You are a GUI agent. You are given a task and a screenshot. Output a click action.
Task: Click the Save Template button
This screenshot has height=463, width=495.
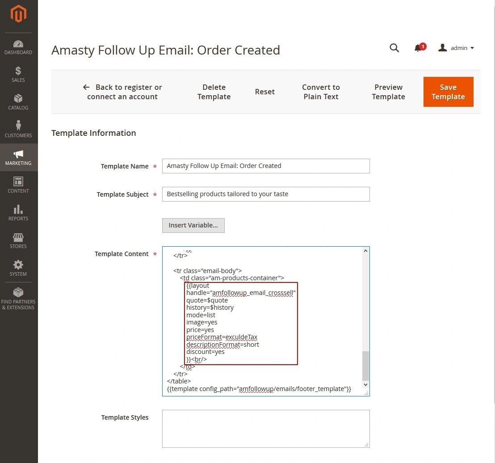point(448,92)
